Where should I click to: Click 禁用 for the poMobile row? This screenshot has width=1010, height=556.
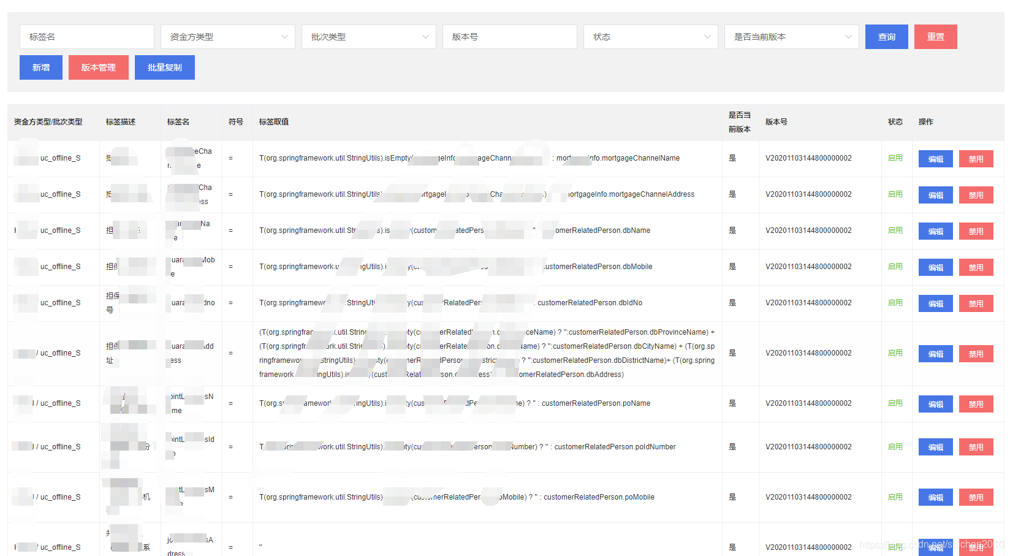pyautogui.click(x=976, y=497)
